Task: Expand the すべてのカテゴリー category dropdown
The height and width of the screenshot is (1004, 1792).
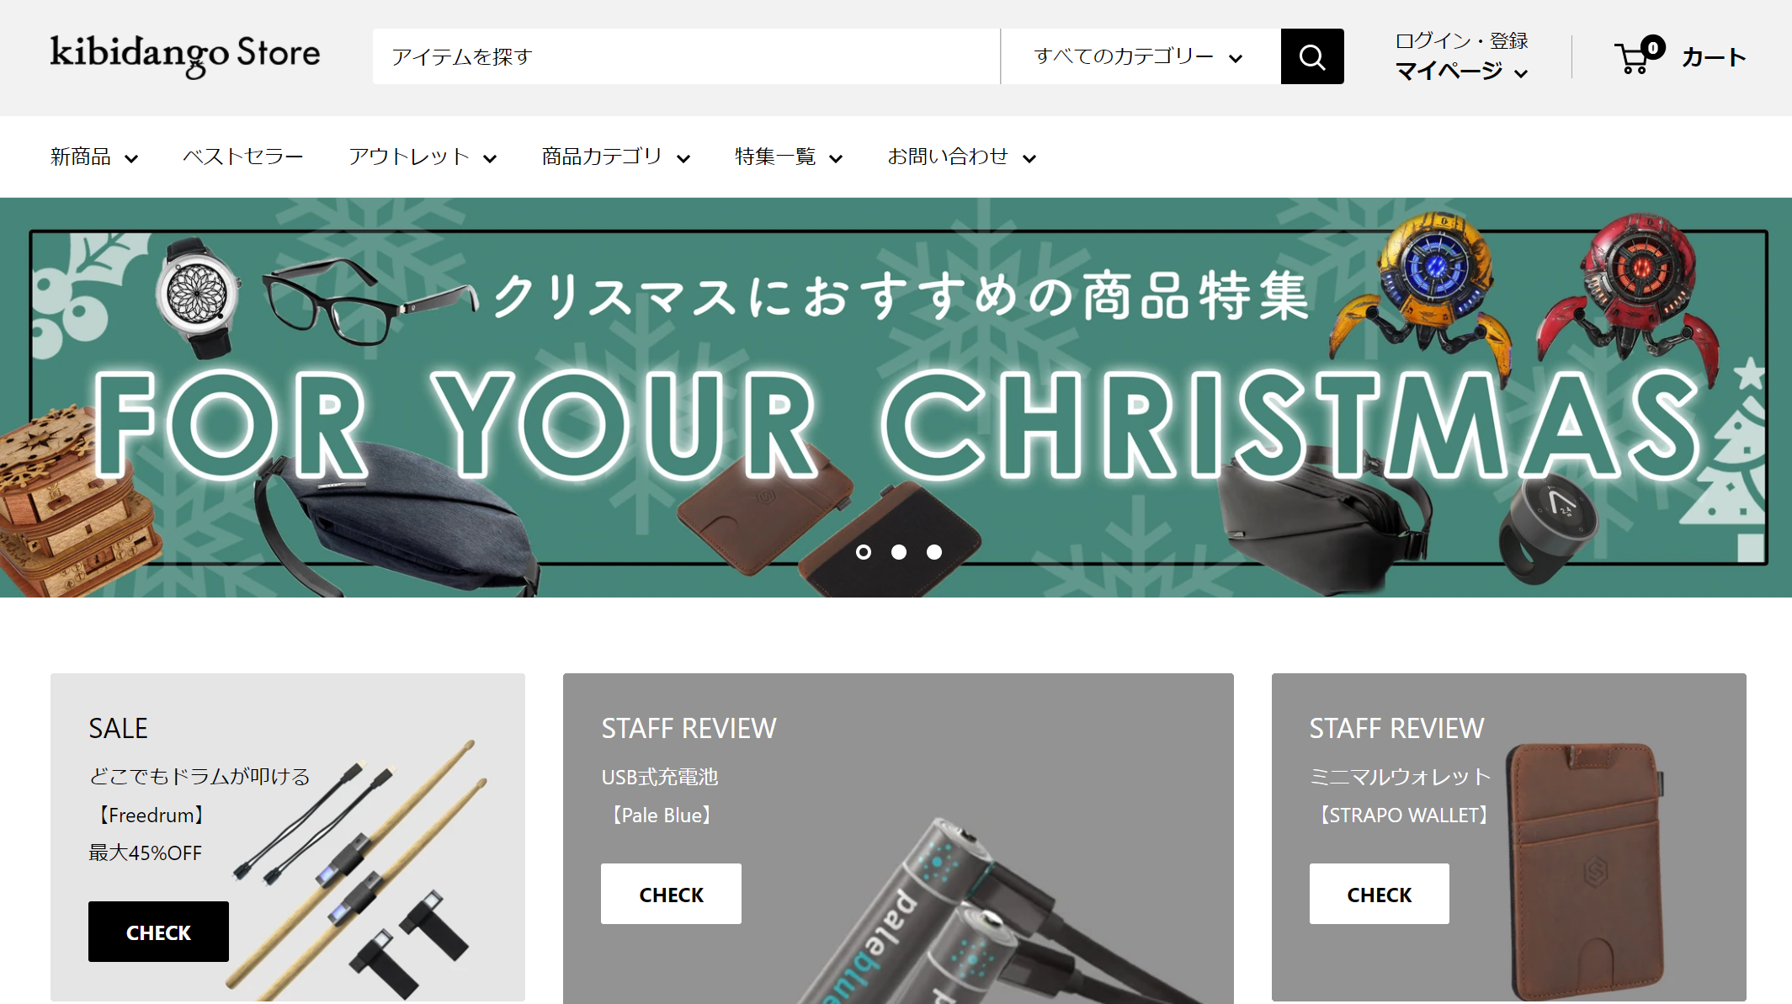Action: pos(1140,56)
